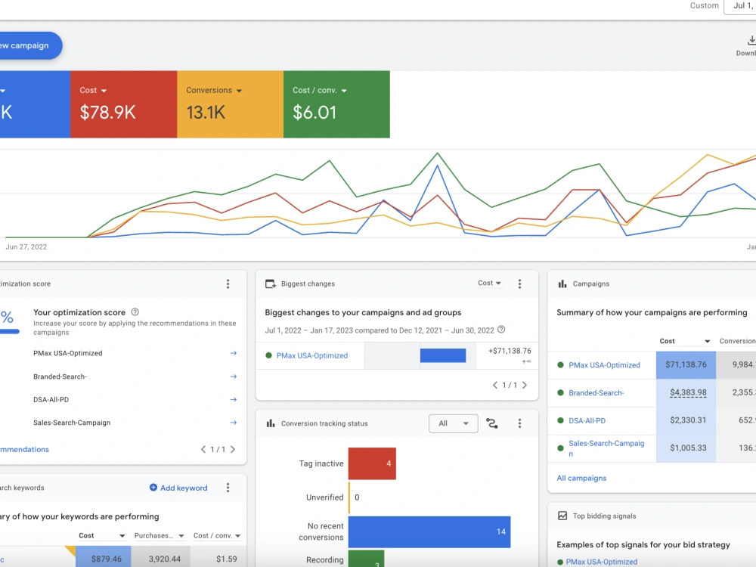This screenshot has width=756, height=567.
Task: Open the Cost dropdown in Biggest changes card
Action: [x=490, y=283]
